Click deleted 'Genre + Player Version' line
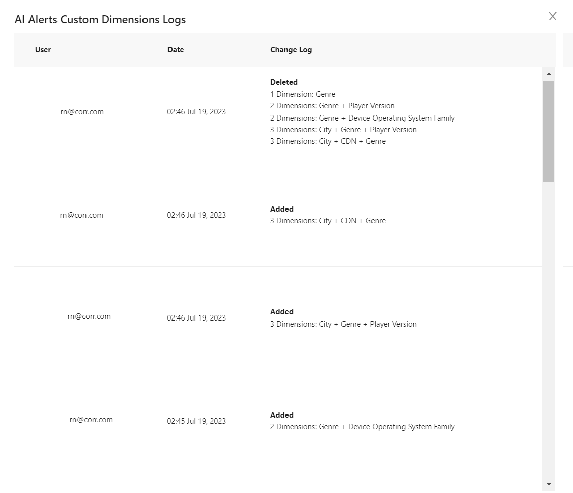The width and height of the screenshot is (573, 493). tap(332, 106)
